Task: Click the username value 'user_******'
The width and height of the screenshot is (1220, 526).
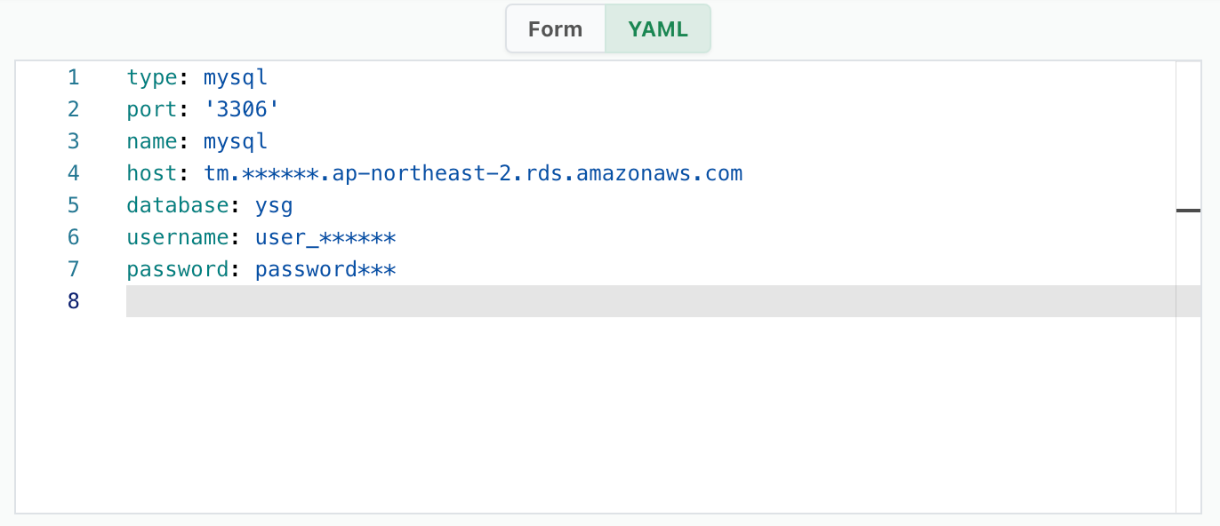Action: click(325, 237)
